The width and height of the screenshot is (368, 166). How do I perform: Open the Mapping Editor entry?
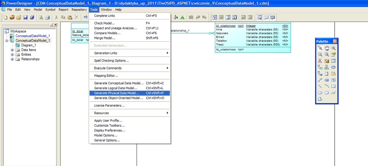[x=130, y=76]
